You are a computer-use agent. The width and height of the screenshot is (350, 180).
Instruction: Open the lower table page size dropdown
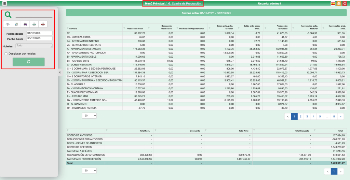(90, 170)
